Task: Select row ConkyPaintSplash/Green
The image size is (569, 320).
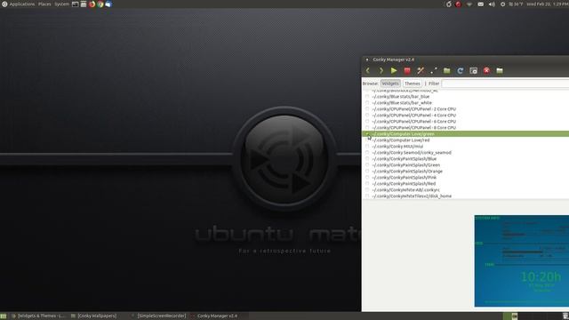Action: point(465,164)
